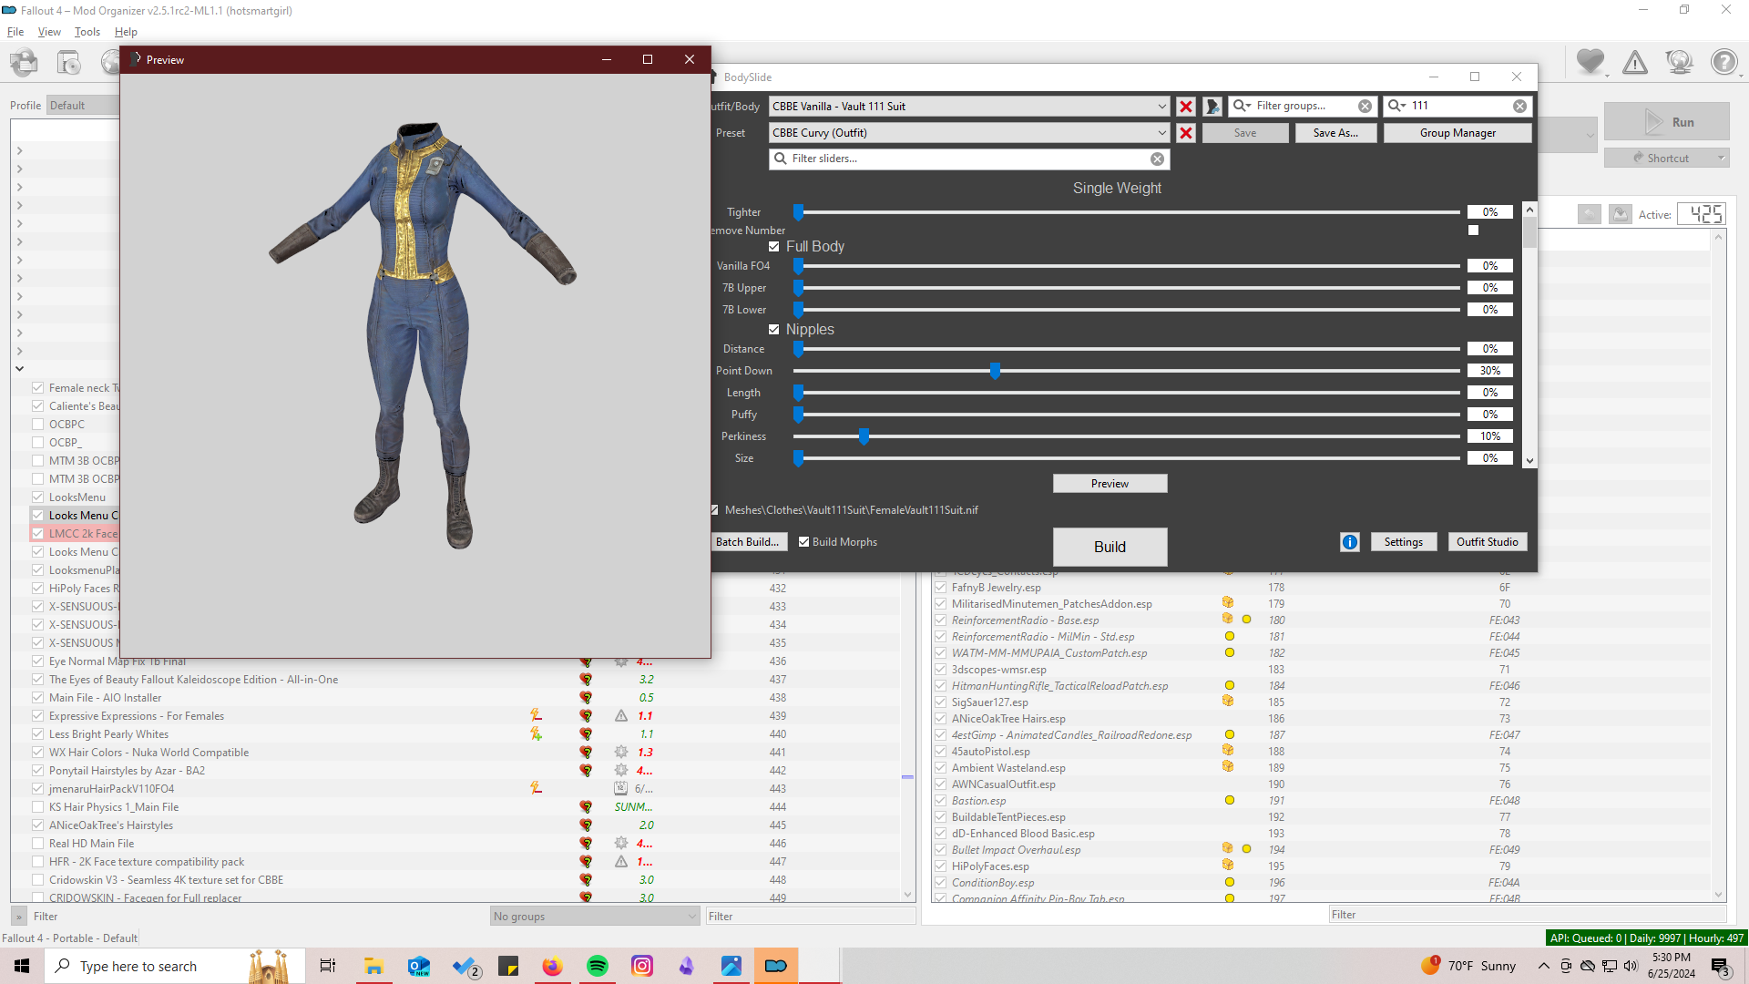Click the Point Down slider handle
The image size is (1749, 984).
tap(995, 371)
